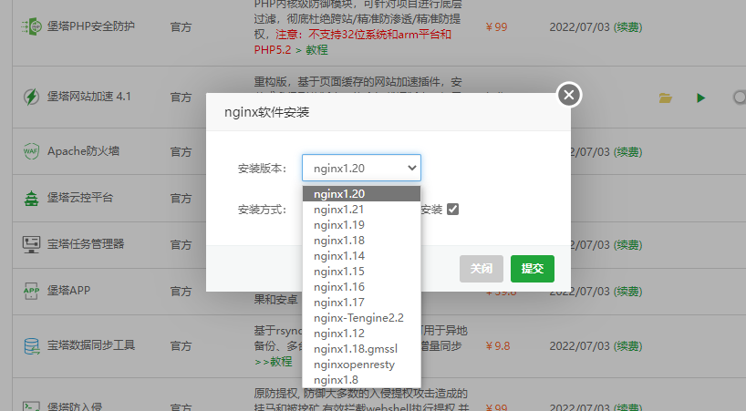746x411 pixels.
Task: Click the 堡塔网站加速 4.1 lightning icon
Action: tap(31, 97)
